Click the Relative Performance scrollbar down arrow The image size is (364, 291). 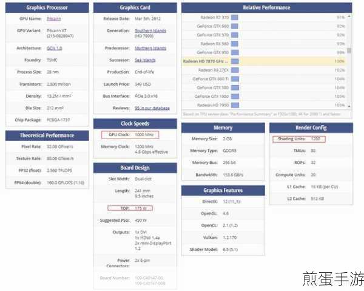(349, 106)
